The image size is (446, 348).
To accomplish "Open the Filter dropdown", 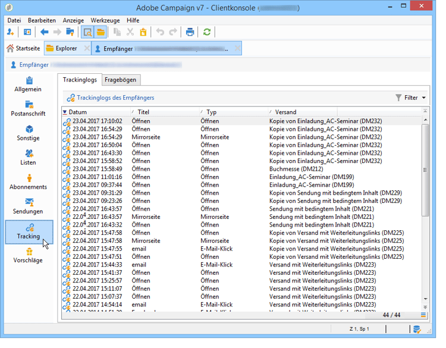I will (x=411, y=98).
